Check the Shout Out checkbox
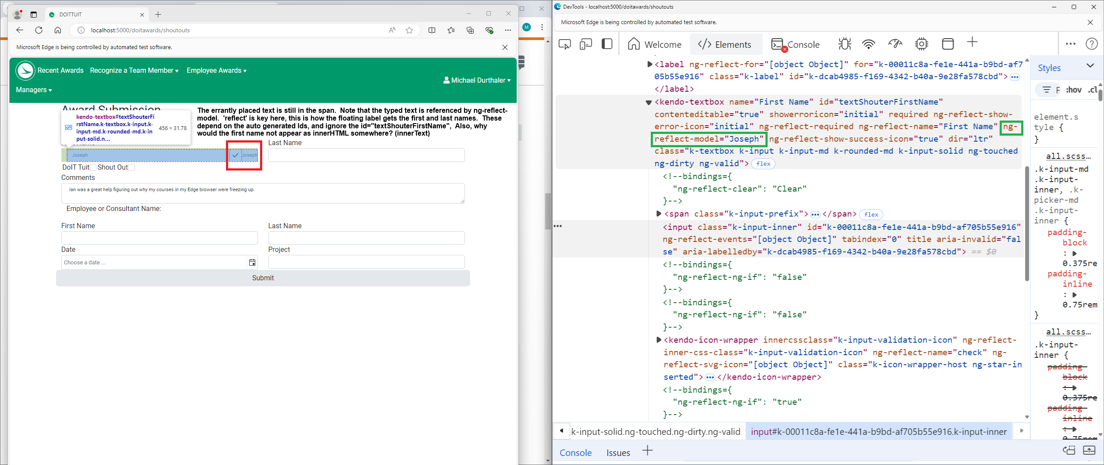1104x465 pixels. coord(132,167)
